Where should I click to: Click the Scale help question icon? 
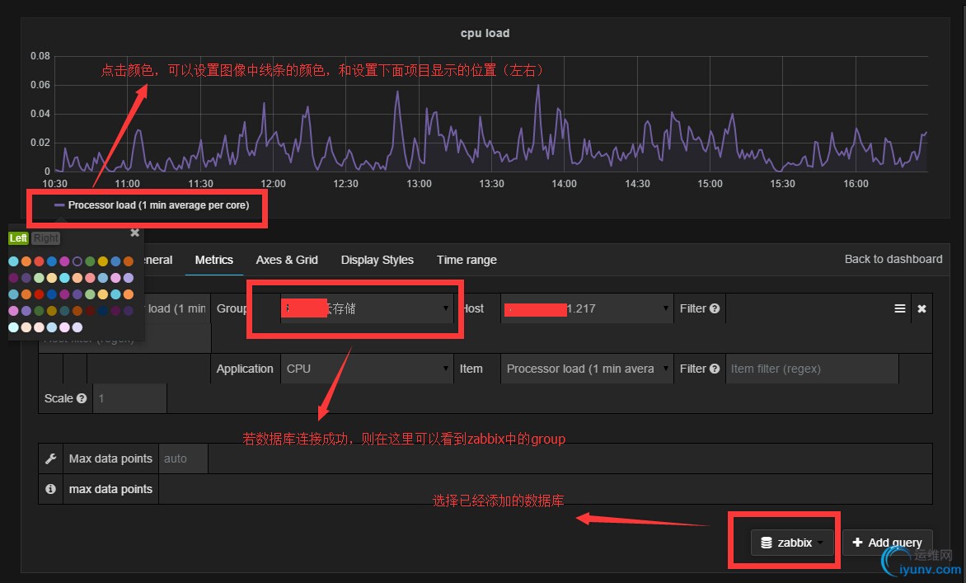[82, 399]
